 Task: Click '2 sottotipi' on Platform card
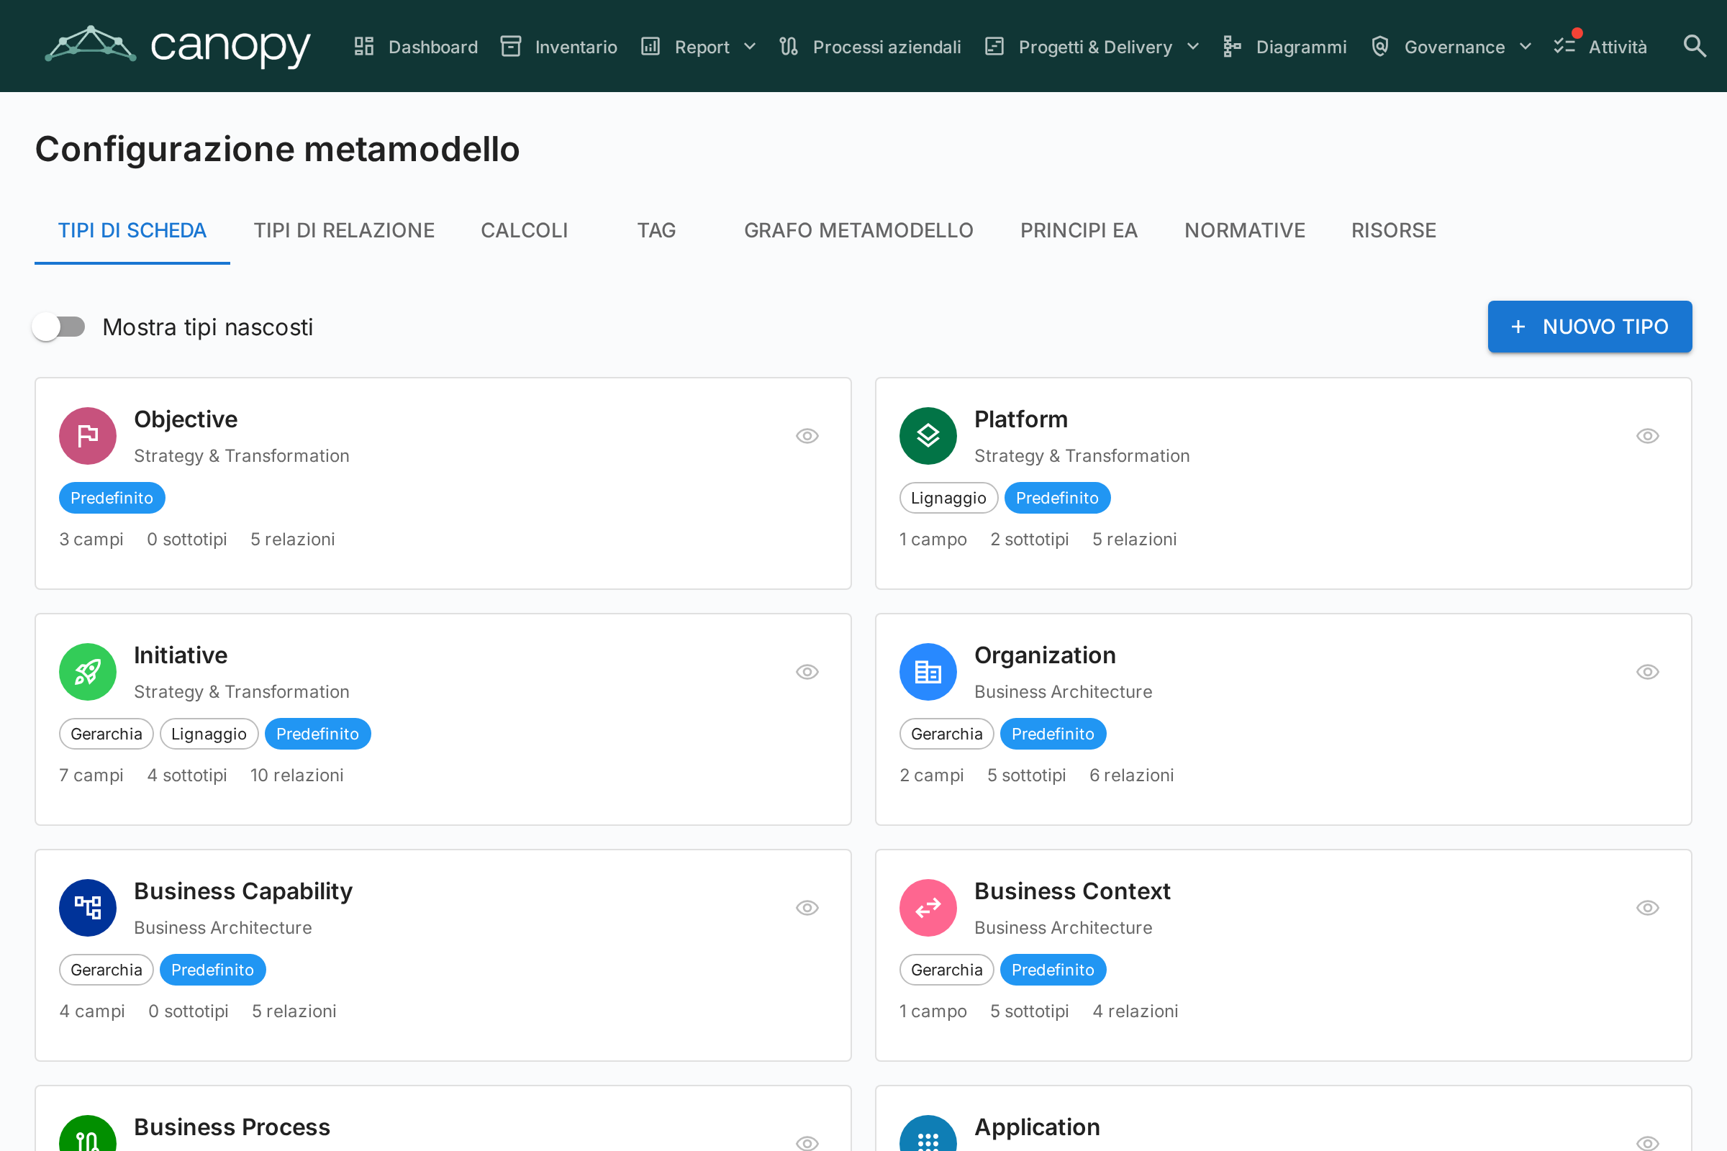coord(1030,540)
